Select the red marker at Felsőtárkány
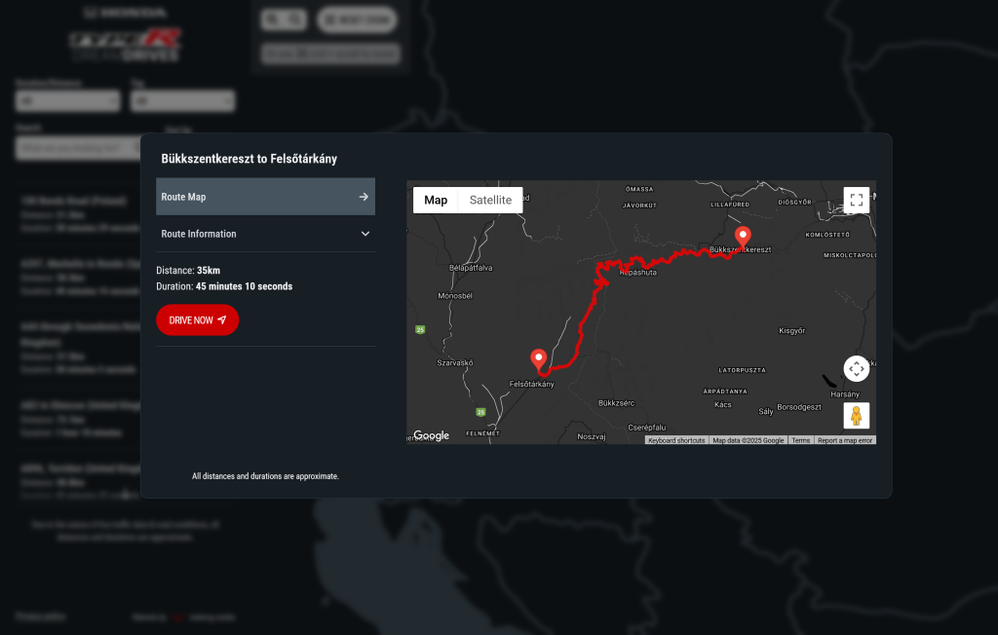Screen dimensions: 998x635 pos(538,359)
